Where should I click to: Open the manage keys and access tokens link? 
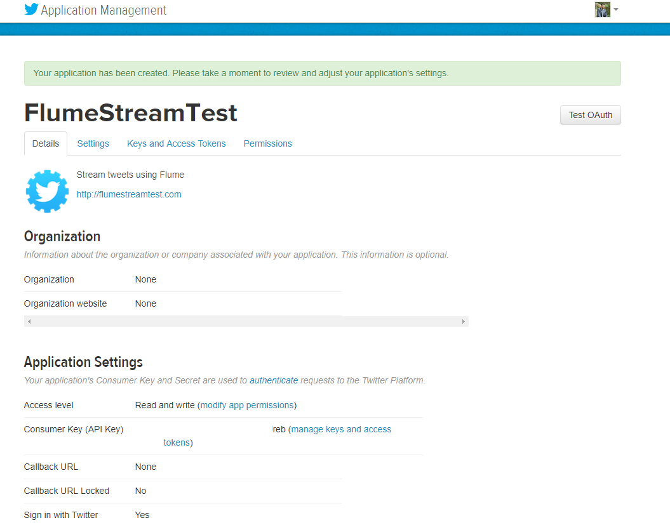point(341,429)
